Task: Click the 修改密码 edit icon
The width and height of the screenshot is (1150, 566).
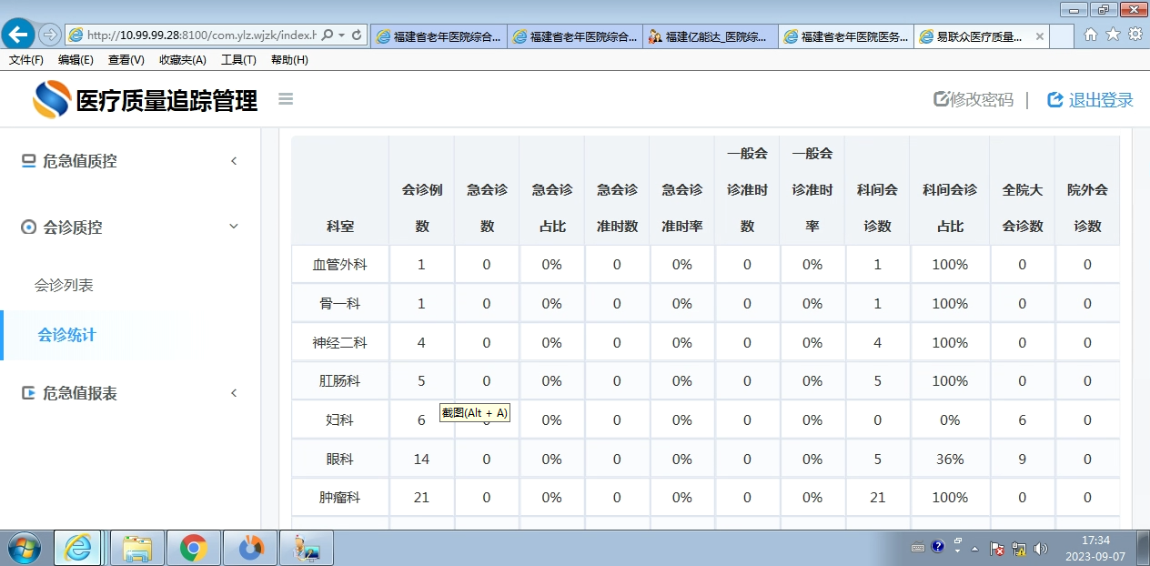Action: (942, 99)
